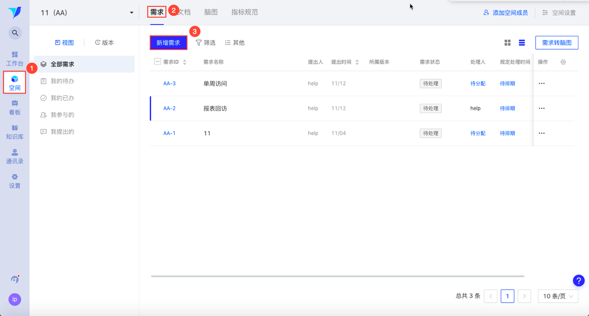Select 我的待办 in the view list
Image resolution: width=589 pixels, height=316 pixels.
(x=84, y=81)
